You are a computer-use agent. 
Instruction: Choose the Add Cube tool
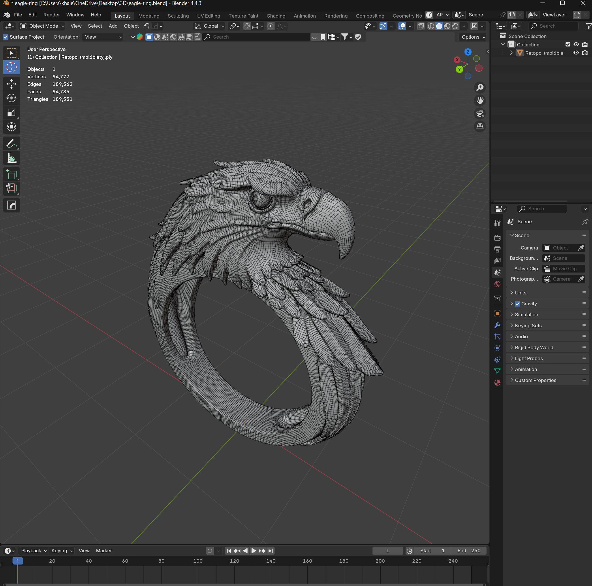11,175
